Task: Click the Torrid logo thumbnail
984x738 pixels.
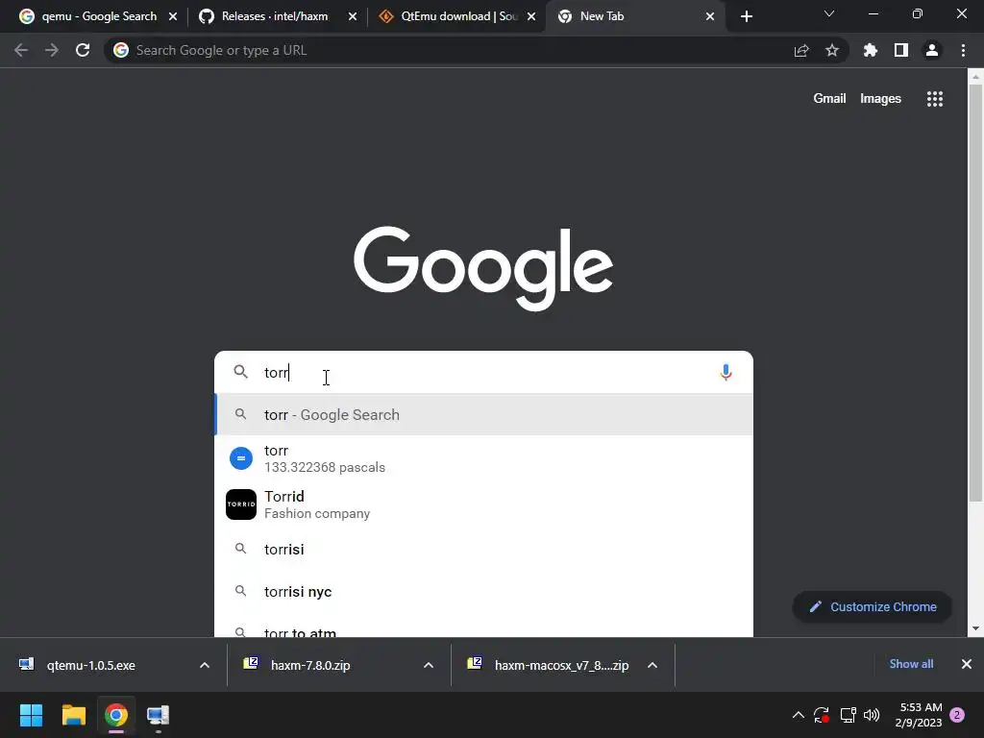Action: 241,504
